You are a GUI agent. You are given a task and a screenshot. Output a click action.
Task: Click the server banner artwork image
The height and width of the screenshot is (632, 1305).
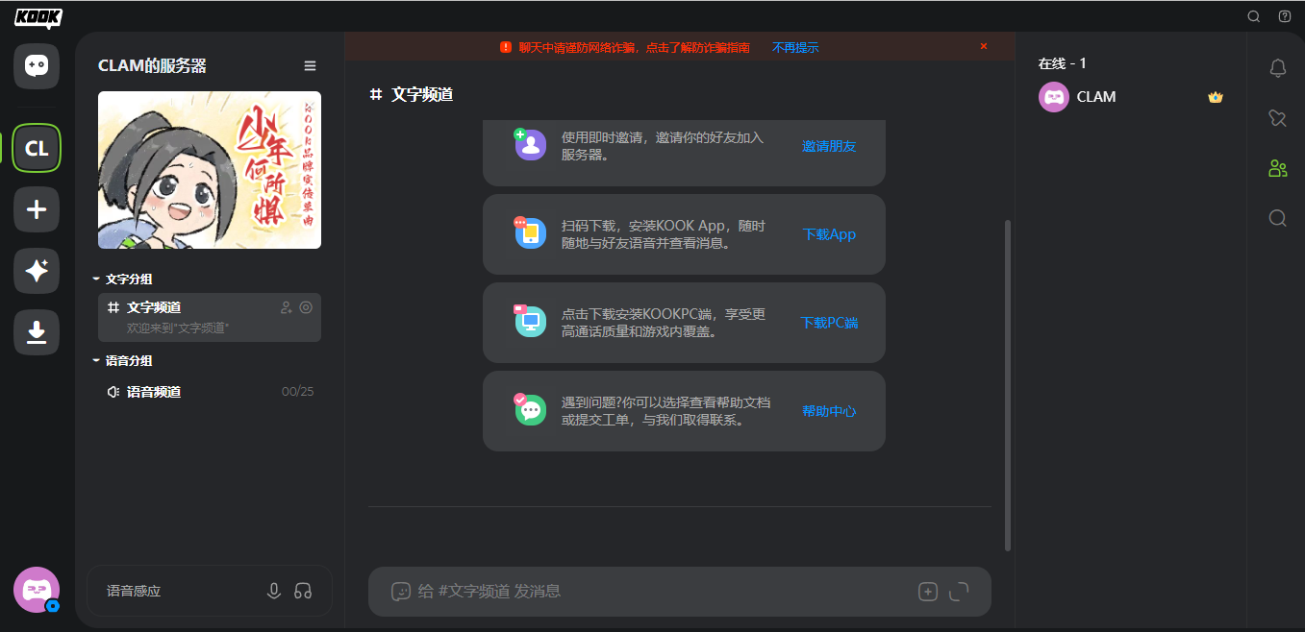pos(209,170)
